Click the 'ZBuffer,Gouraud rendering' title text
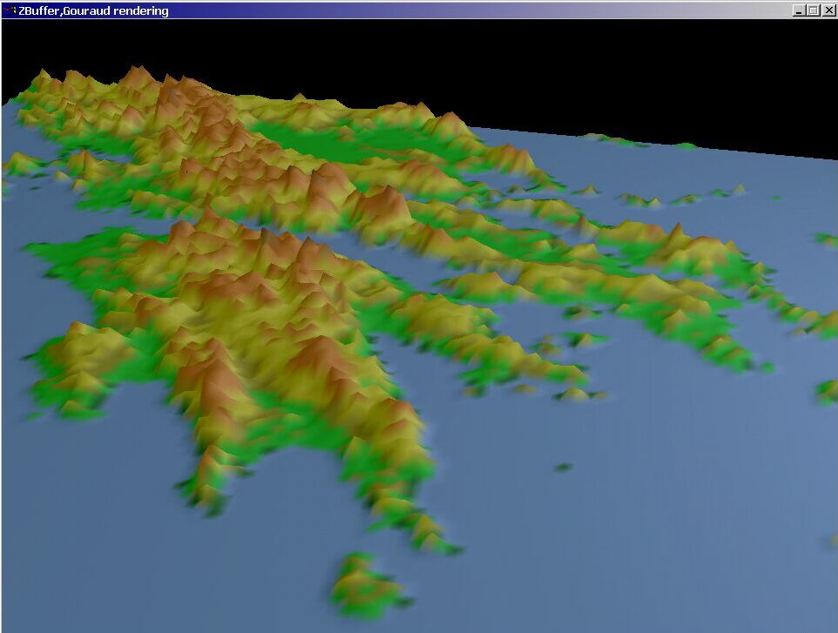Viewport: 838px width, 633px height. (x=93, y=10)
